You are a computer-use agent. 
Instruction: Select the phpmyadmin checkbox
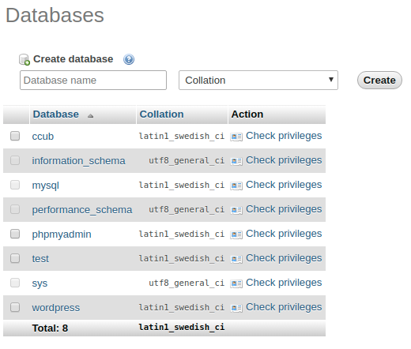(x=15, y=234)
